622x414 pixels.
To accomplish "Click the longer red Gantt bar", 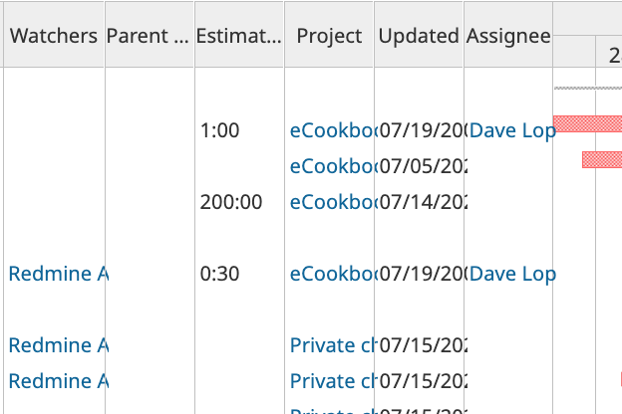I will (587, 123).
